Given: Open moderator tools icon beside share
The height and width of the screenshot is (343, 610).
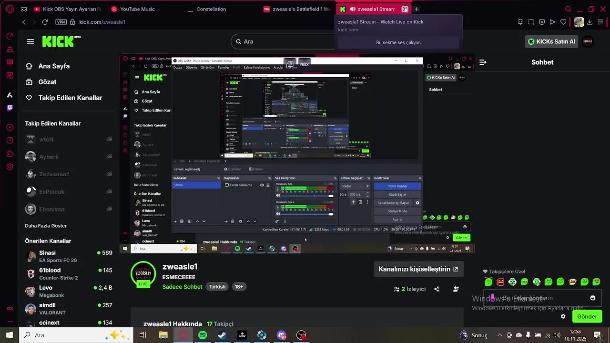Looking at the screenshot, I should [x=456, y=289].
